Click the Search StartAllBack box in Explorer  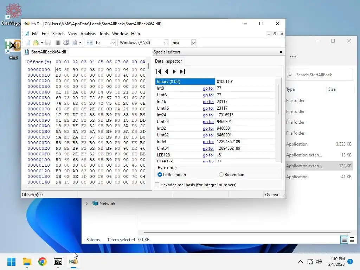[319, 75]
